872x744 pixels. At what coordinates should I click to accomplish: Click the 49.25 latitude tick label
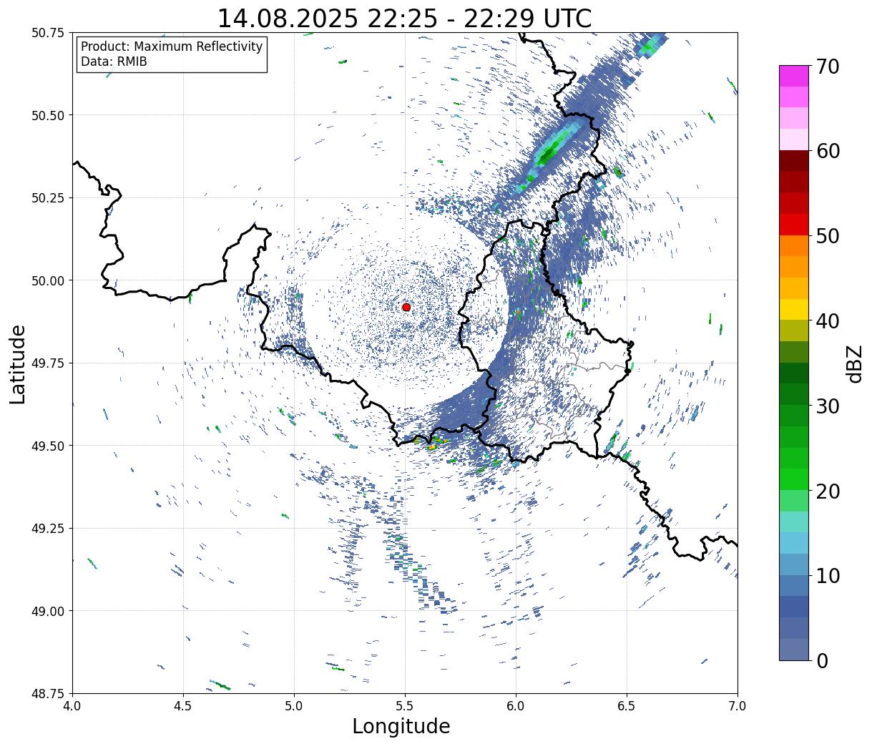[48, 529]
